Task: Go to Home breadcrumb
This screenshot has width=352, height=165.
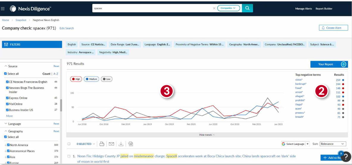Action: click(x=5, y=20)
